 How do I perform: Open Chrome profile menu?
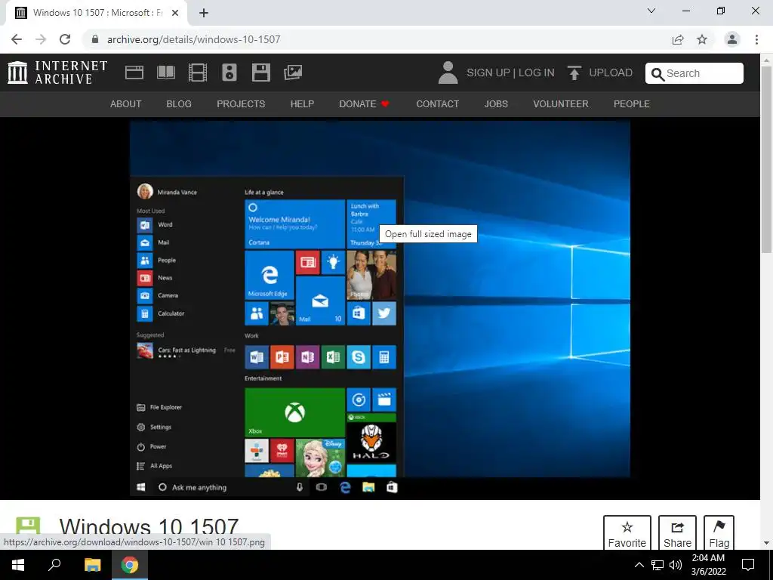coord(732,39)
